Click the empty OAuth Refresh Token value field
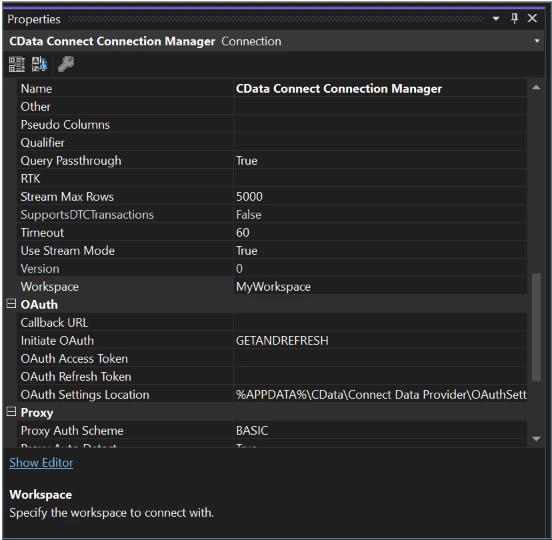Screen dimensions: 552x540 381,376
